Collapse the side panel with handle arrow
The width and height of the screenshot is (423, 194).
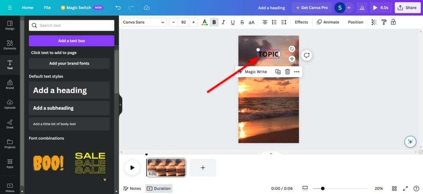[120, 105]
